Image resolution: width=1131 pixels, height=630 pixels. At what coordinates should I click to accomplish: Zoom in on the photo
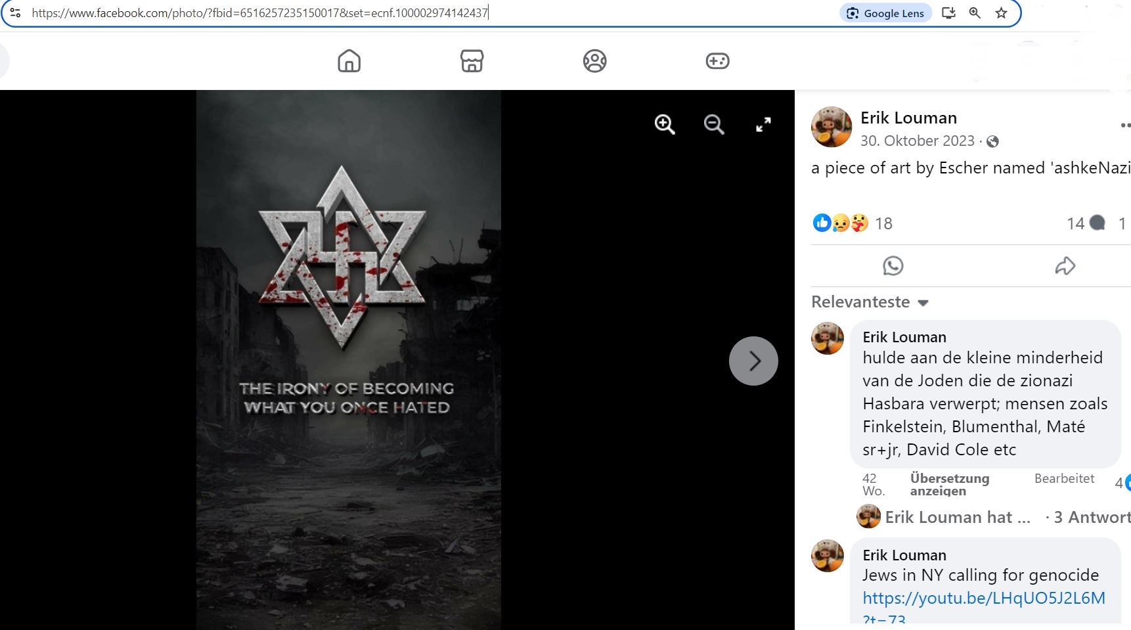[x=665, y=124]
